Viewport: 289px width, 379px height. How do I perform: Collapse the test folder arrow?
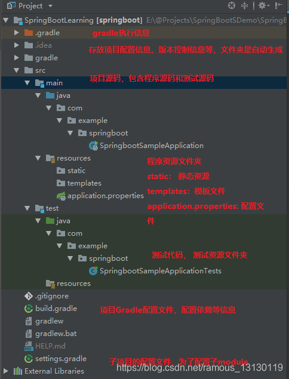pyautogui.click(x=27, y=208)
